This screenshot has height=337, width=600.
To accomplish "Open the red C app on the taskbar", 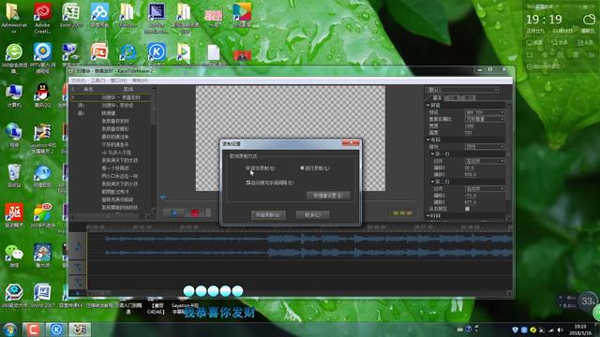I will [x=33, y=330].
